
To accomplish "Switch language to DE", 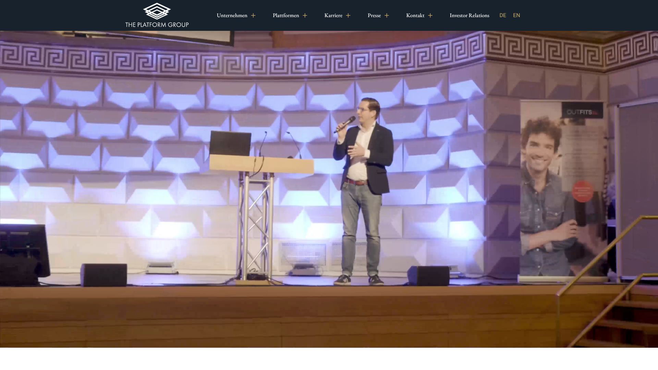I will [502, 15].
